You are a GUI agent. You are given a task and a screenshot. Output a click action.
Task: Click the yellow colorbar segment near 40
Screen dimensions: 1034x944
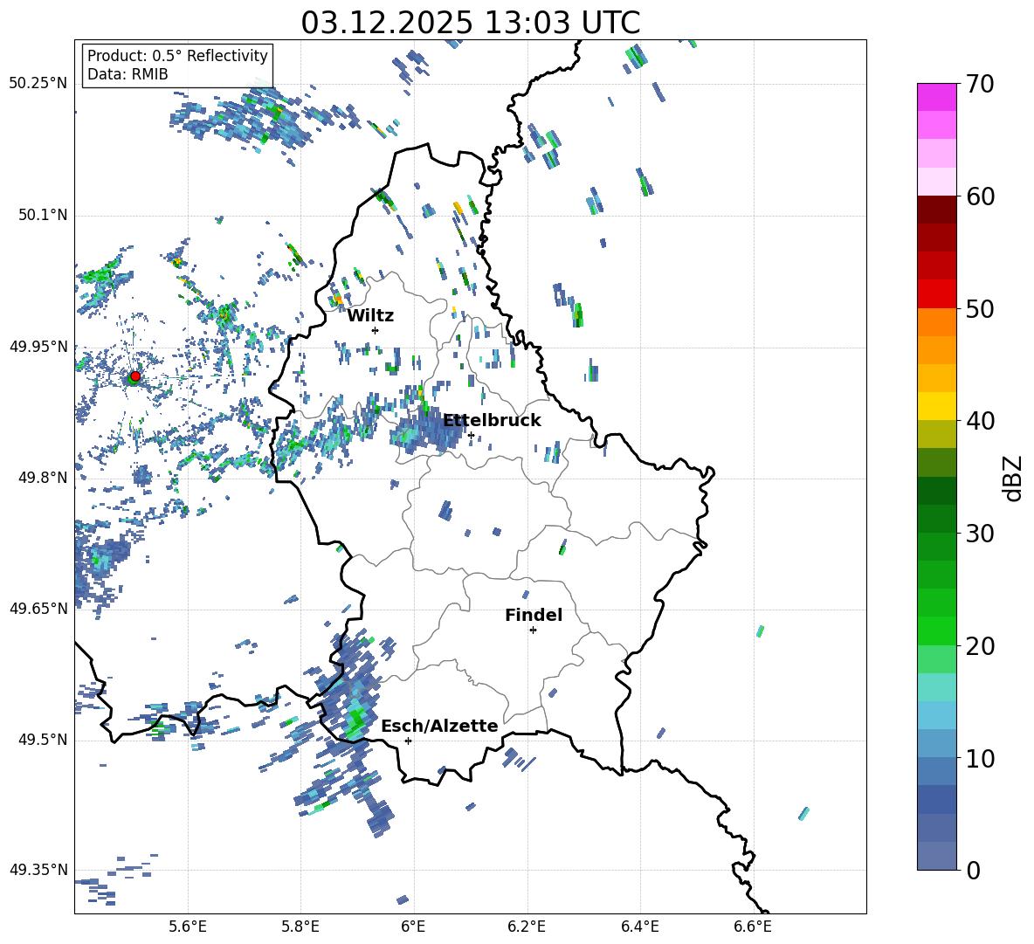tap(936, 406)
